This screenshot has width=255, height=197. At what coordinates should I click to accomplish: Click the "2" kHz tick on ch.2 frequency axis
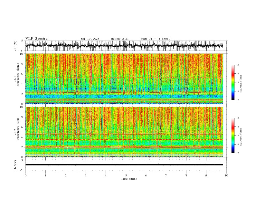coord(23,147)
